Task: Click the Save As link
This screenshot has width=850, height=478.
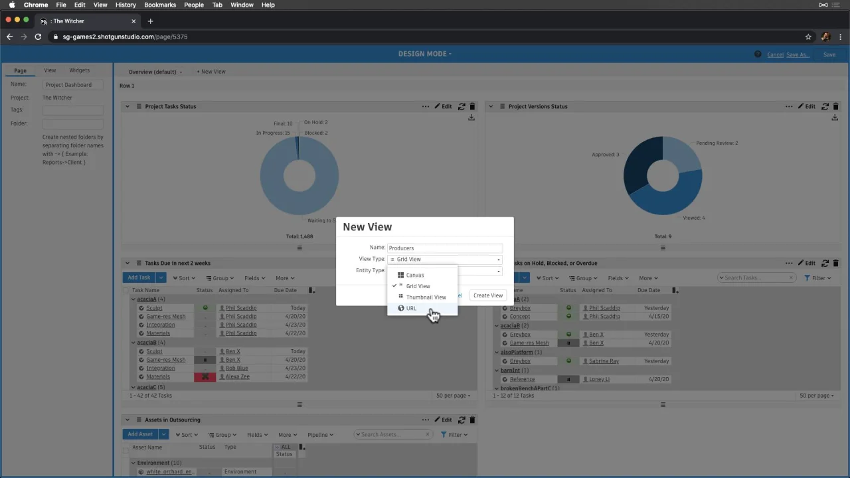Action: pyautogui.click(x=798, y=54)
